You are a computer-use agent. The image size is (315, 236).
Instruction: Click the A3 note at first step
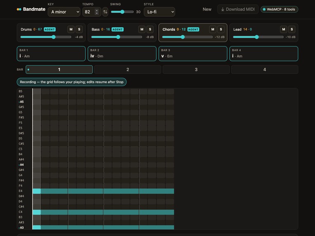tap(37, 227)
